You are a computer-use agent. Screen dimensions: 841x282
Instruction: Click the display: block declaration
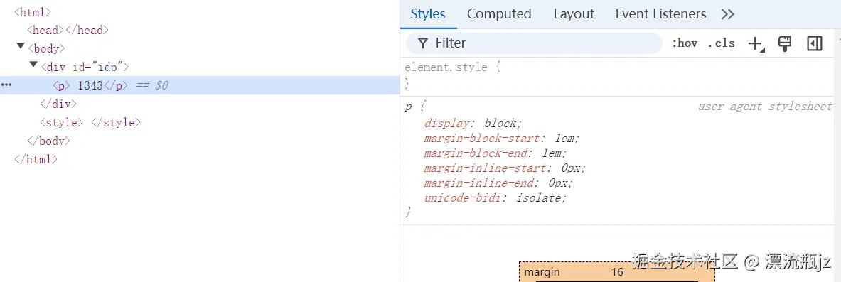pyautogui.click(x=473, y=124)
